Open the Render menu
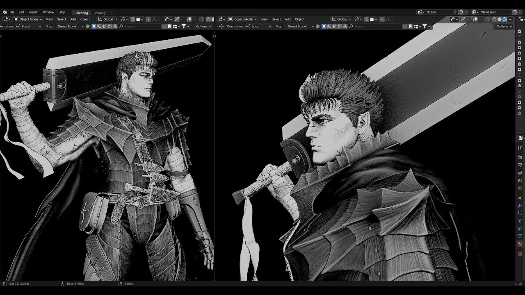 pos(33,12)
